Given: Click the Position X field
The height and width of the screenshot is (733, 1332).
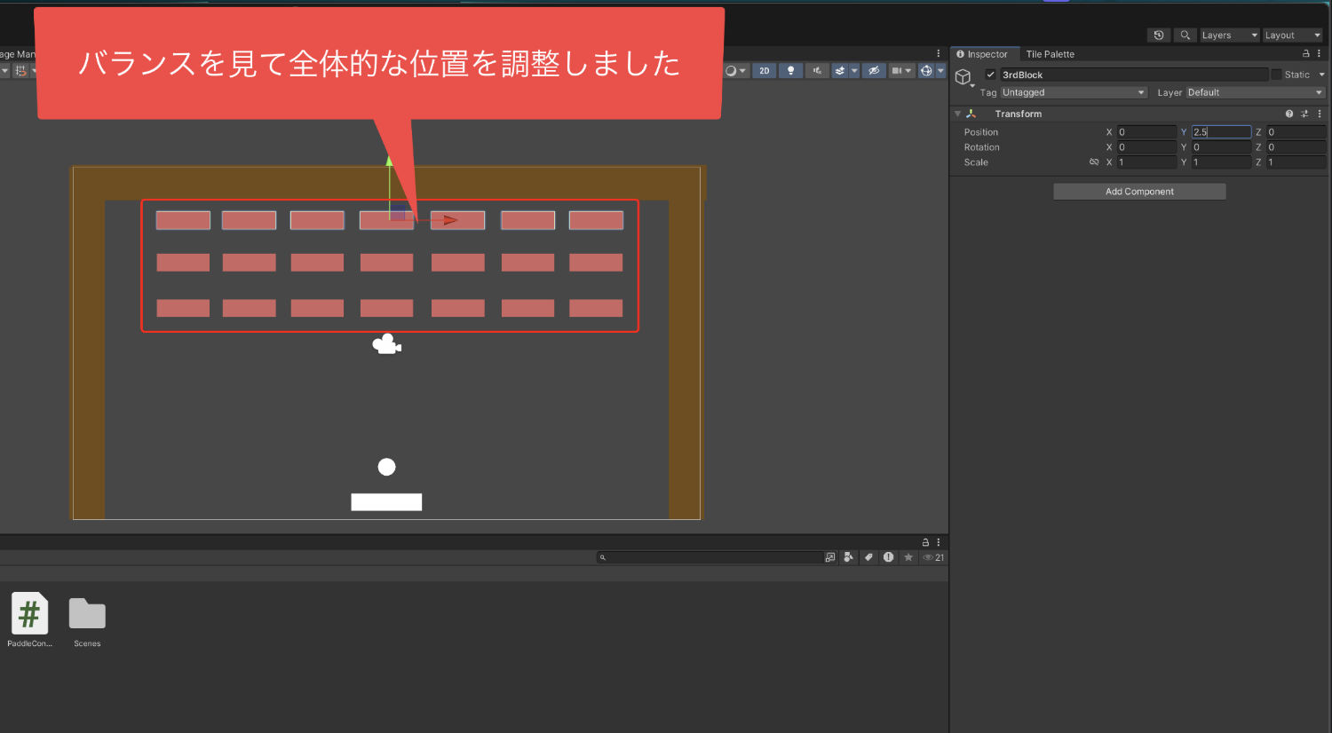Looking at the screenshot, I should (1146, 132).
